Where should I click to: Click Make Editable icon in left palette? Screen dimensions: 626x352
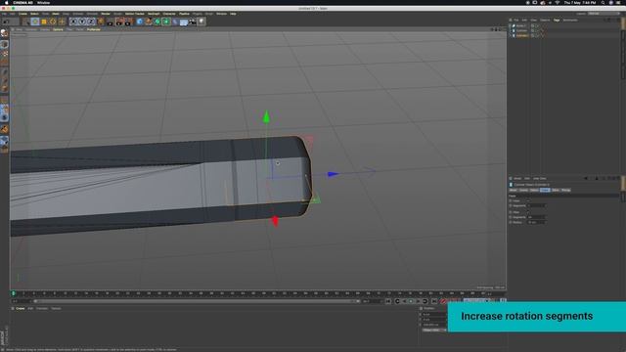tap(4, 33)
